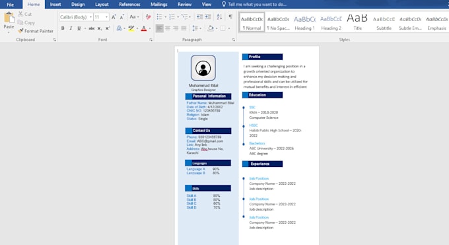Viewport: 449px width, 245px height.
Task: Decrease paragraph indent
Action: [199, 17]
